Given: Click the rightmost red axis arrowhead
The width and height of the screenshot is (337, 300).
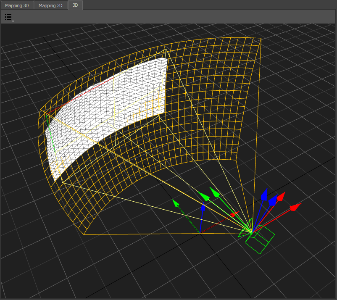Looking at the screenshot, I should tap(297, 206).
